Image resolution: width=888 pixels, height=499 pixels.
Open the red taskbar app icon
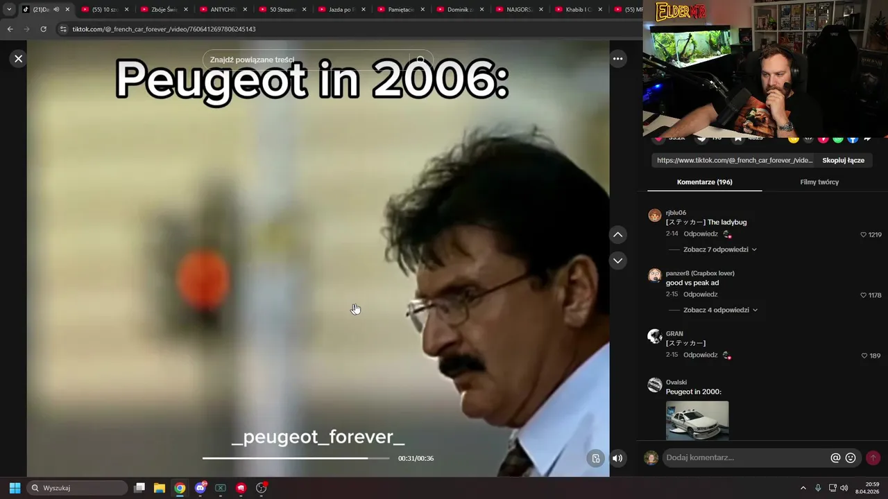point(241,488)
